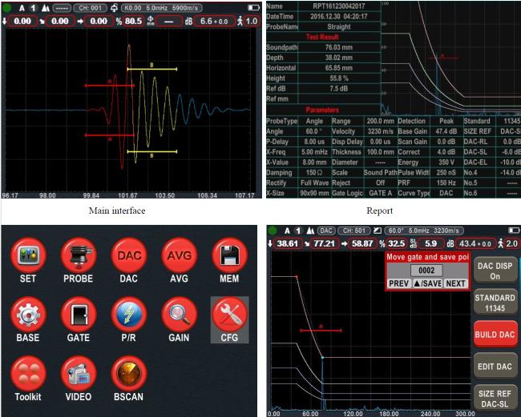
Task: Select the AVG curve icon
Action: pos(178,256)
